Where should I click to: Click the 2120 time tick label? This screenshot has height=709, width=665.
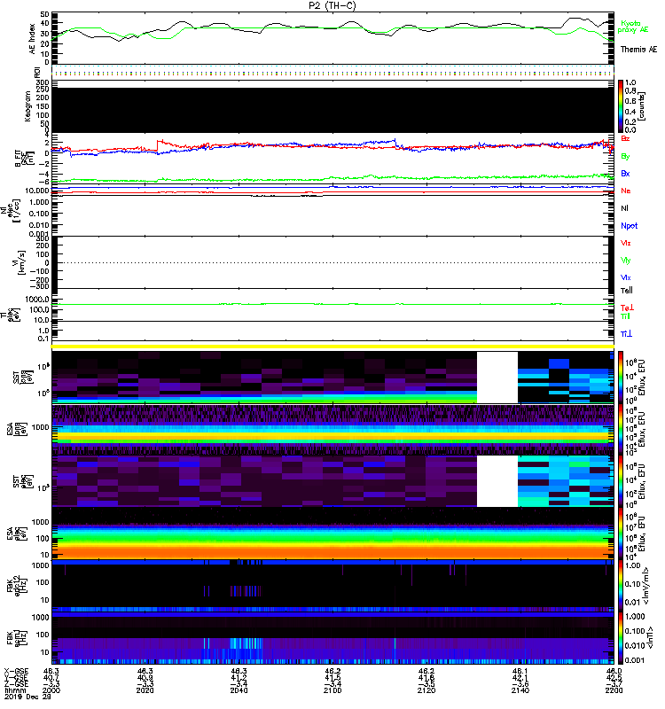tap(426, 690)
